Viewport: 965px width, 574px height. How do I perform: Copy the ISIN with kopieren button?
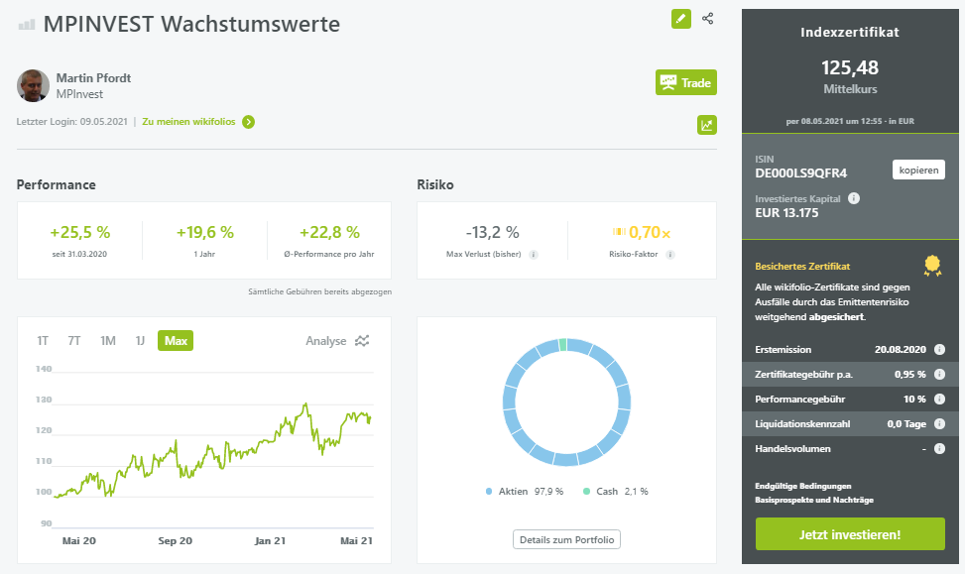[918, 170]
